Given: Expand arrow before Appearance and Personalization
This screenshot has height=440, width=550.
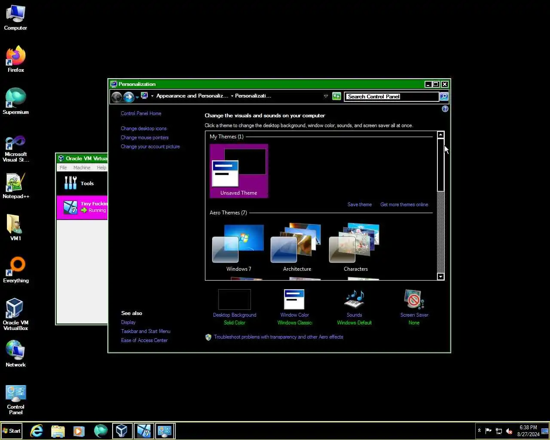Looking at the screenshot, I should [152, 96].
